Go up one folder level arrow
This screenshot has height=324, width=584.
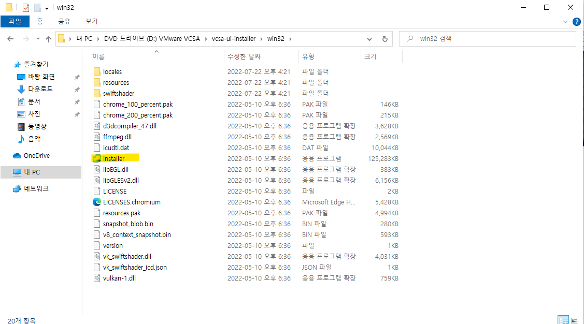point(48,39)
